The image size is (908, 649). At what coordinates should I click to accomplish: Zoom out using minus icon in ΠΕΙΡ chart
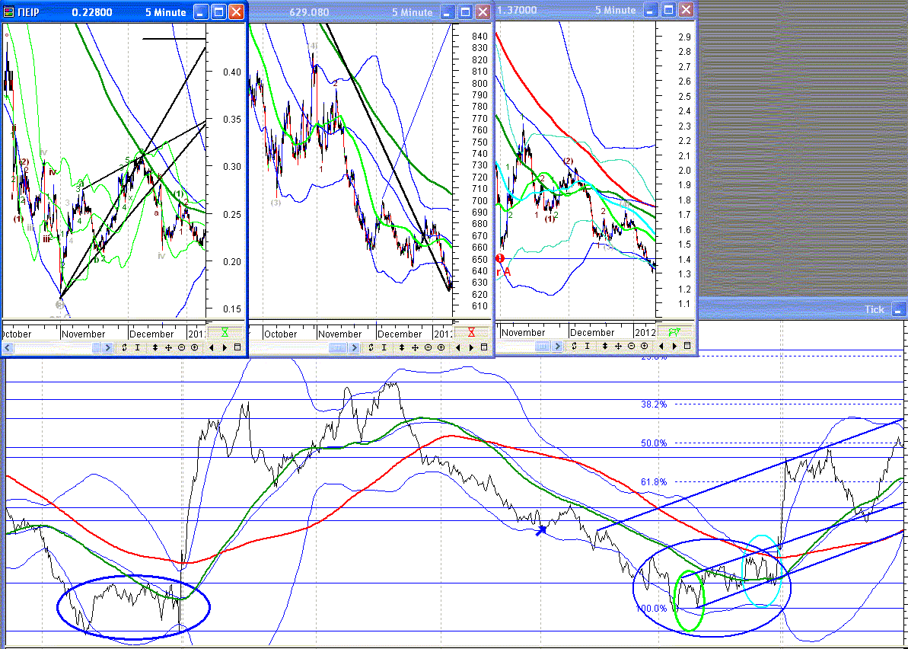181,347
